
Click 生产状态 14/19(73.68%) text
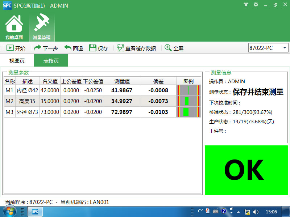241,122
